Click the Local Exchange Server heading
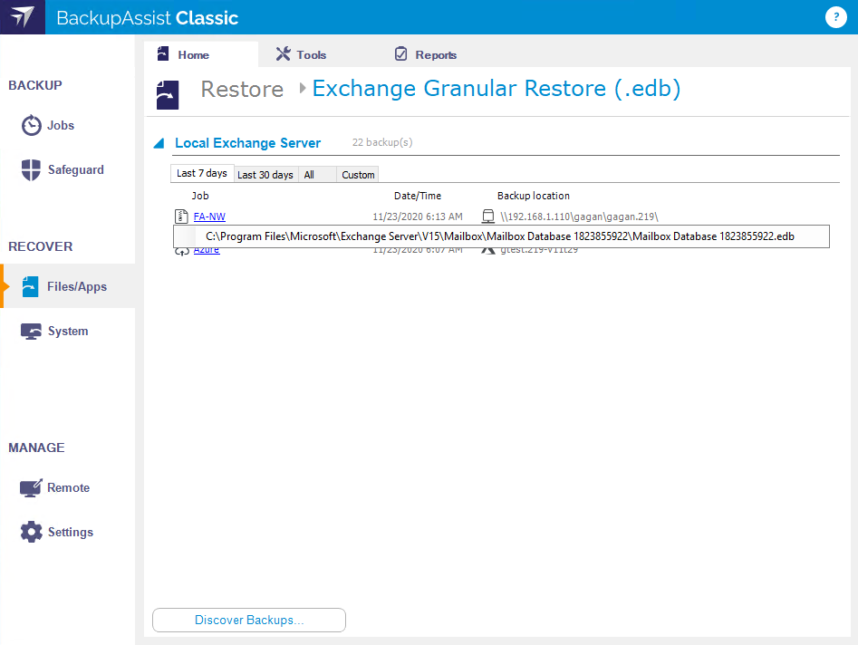The width and height of the screenshot is (858, 645). click(248, 143)
